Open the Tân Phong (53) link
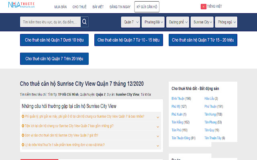257x160 pixels. point(213,122)
